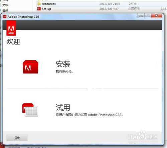Viewport: 167px width, 148px height.
Task: Click the 应用程序 type cell
Action: [134, 9]
